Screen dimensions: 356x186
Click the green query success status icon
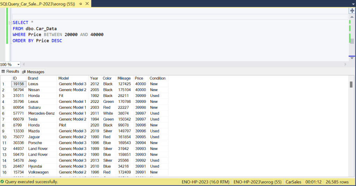[x=2, y=182]
